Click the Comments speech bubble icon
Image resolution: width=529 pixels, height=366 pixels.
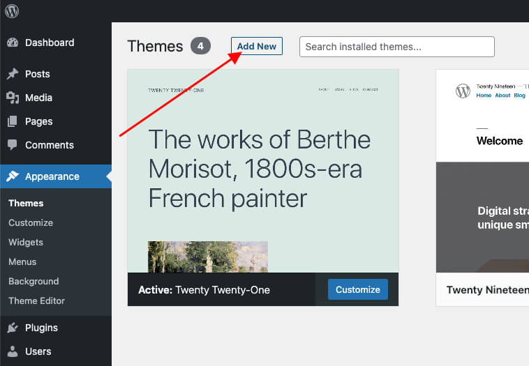[13, 145]
